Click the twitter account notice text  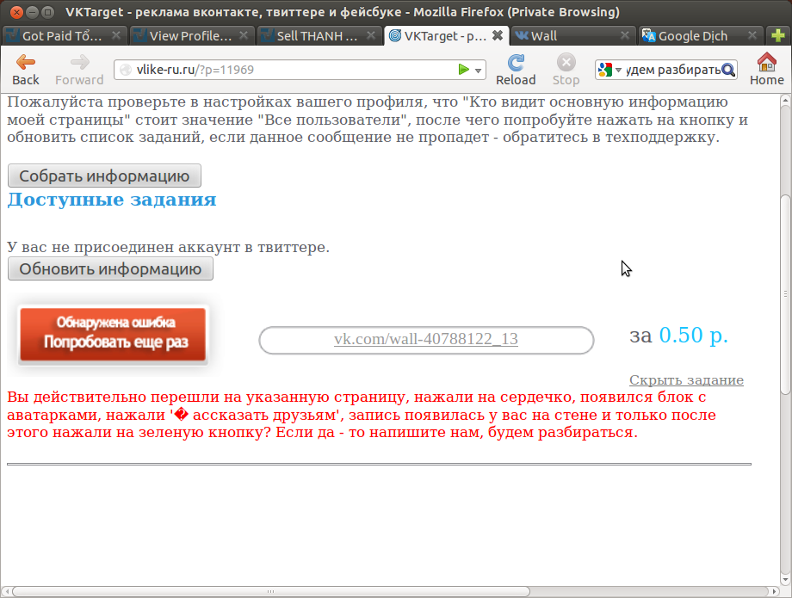tap(168, 247)
